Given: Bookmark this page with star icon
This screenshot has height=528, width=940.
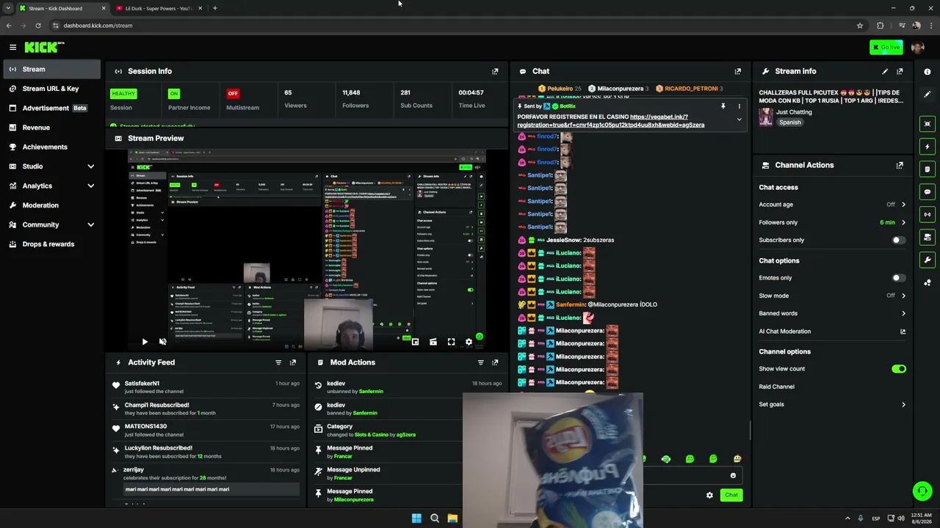Looking at the screenshot, I should [x=860, y=26].
